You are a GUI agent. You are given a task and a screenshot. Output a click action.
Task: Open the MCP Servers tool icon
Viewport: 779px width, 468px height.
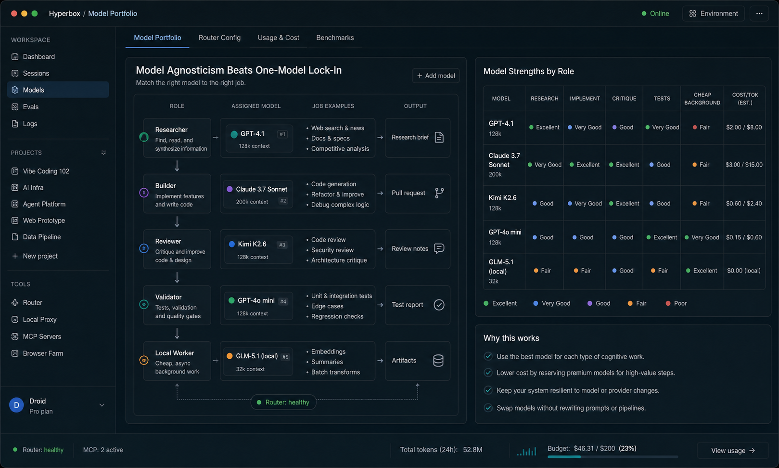point(15,336)
